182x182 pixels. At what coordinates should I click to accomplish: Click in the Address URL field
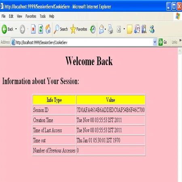pos(84,42)
